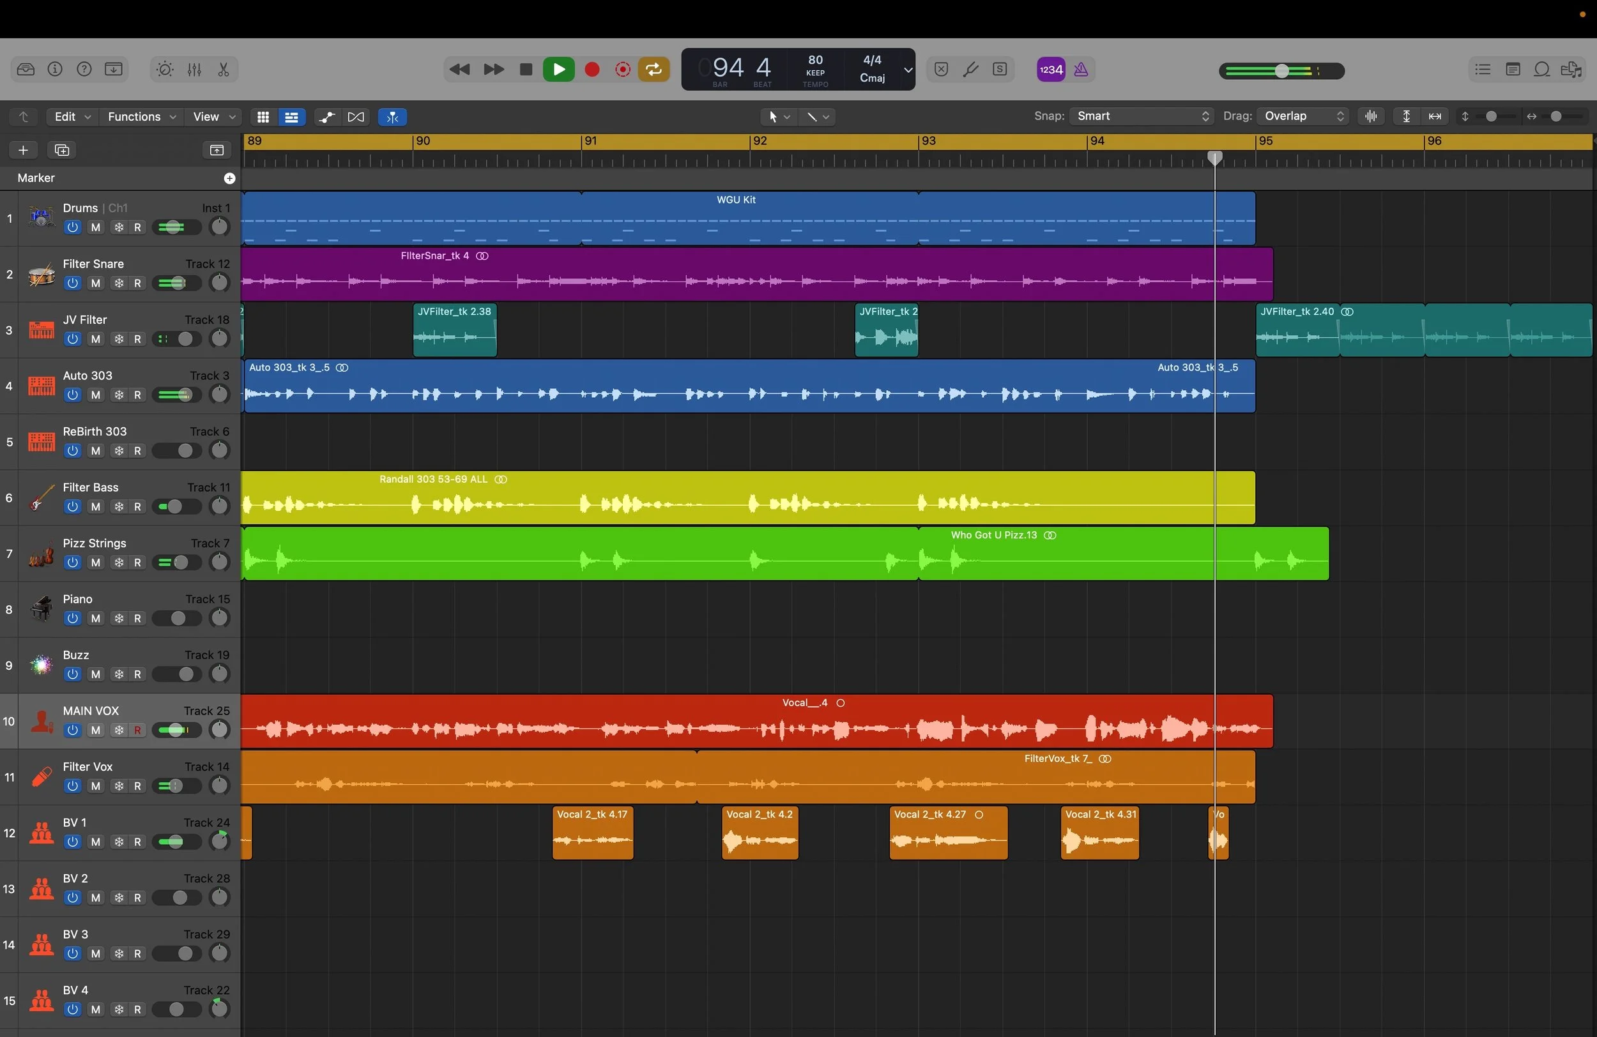Select the Vocal 2_tk 4.27 region
This screenshot has width=1597, height=1037.
click(947, 835)
